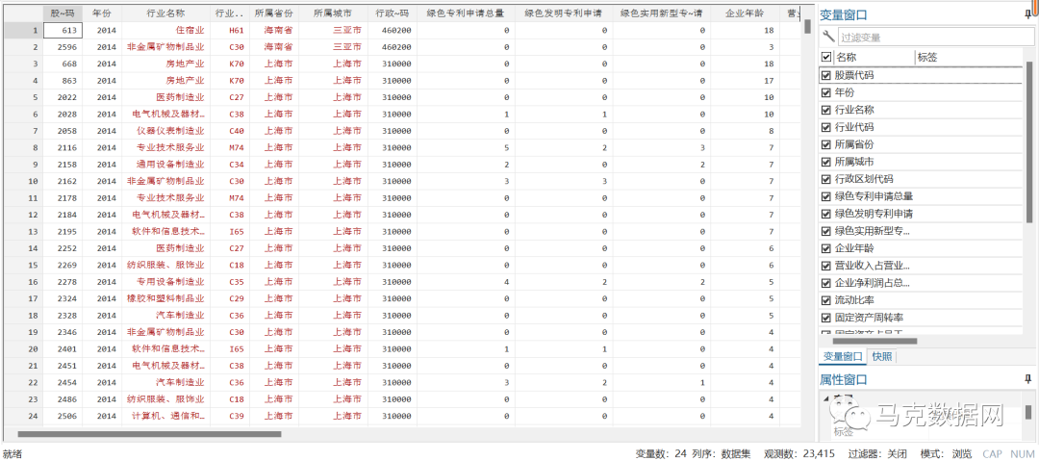Click 橡胶和塑料制品业 cell in row 17
The width and height of the screenshot is (1039, 461).
click(166, 297)
